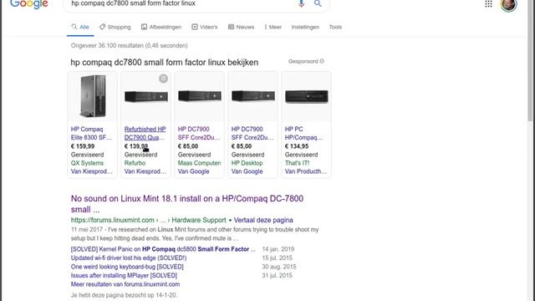Open HP Compaq Elite 8300 product thumbnail
The width and height of the screenshot is (535, 301).
[x=93, y=96]
